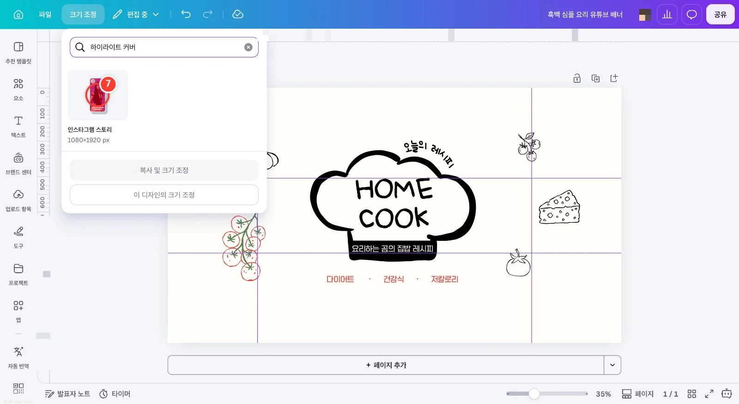739x404 pixels.
Task: Open the 업로드 항목 uploads panel
Action: pos(18,201)
